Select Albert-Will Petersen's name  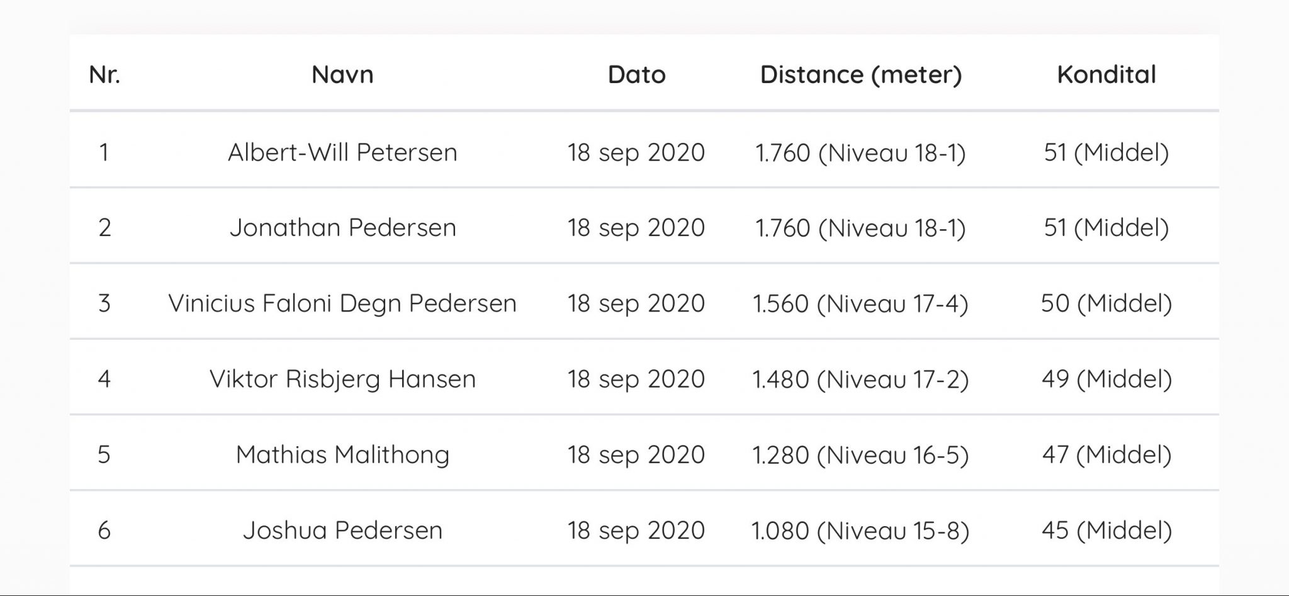tap(342, 152)
